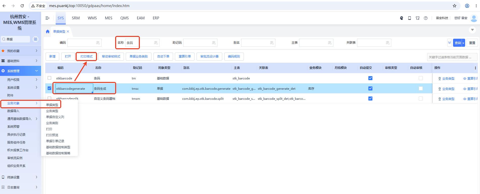
Task: Click the grid icon beside menu search
Action: tap(36, 39)
